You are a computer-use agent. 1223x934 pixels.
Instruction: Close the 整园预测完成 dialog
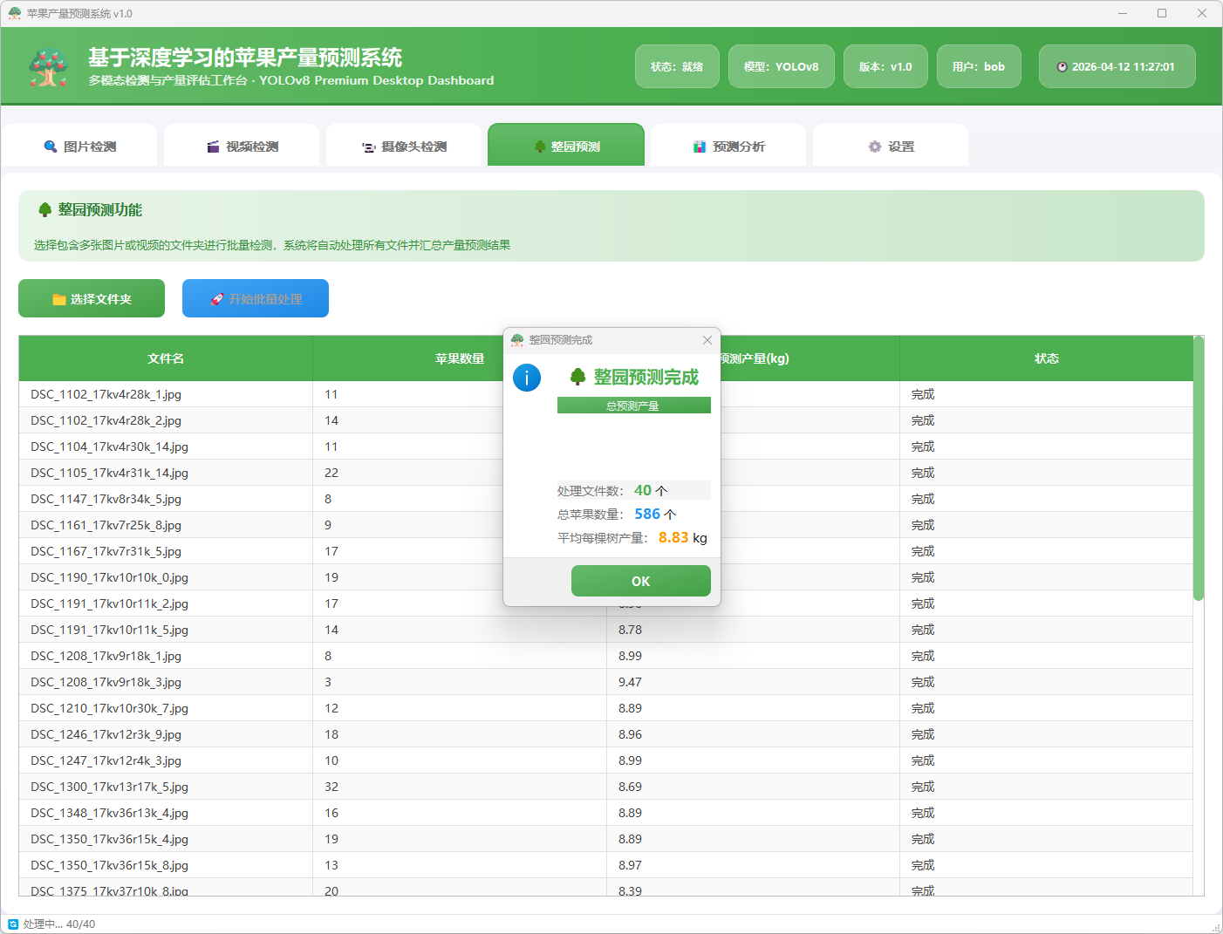tap(707, 340)
